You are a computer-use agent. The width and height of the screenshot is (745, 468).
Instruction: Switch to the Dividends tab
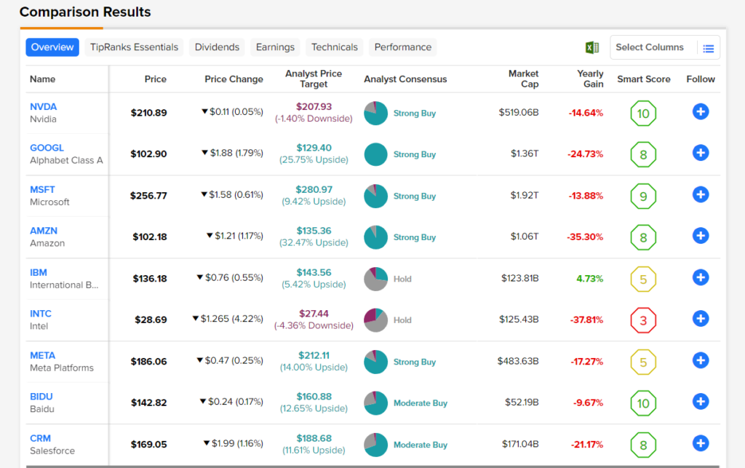tap(217, 47)
